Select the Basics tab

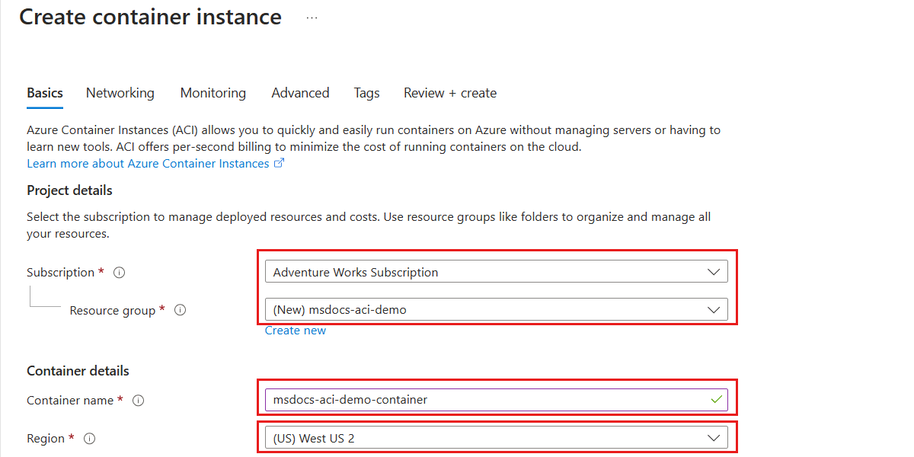(x=45, y=93)
